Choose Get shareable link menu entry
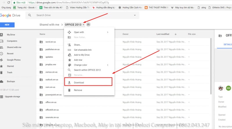This screenshot has height=129, width=232. pos(89,50)
